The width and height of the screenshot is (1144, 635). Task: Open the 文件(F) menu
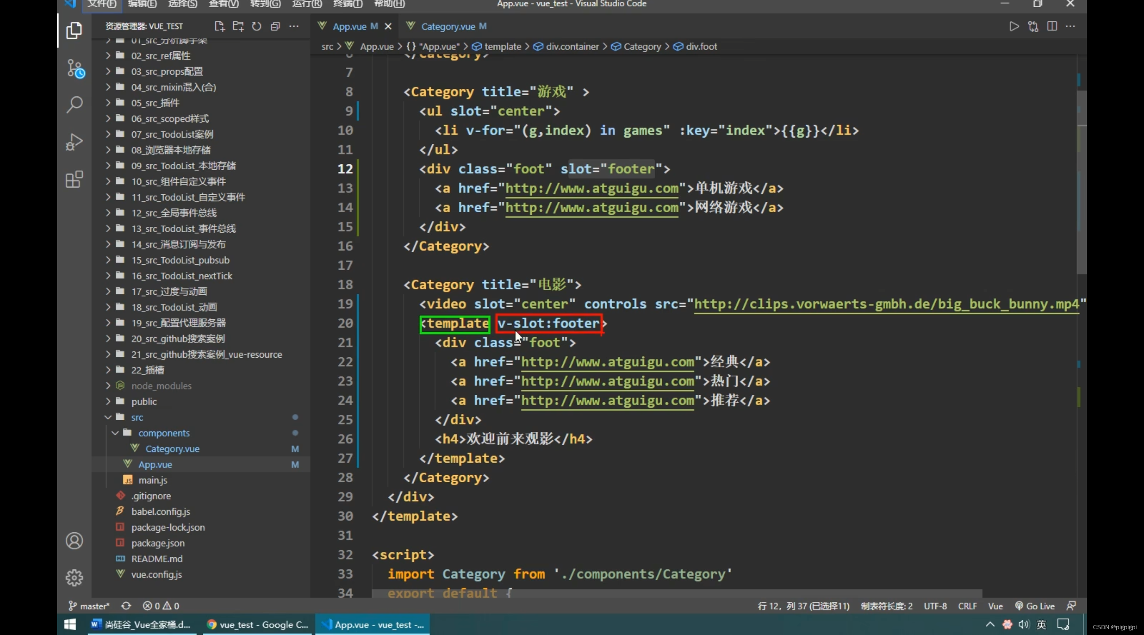[102, 4]
